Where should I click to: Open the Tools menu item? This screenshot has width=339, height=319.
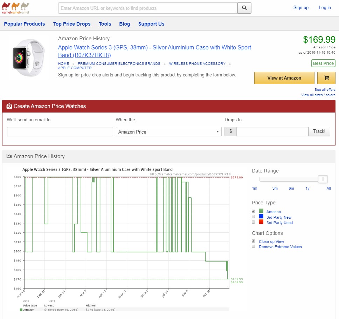[105, 24]
